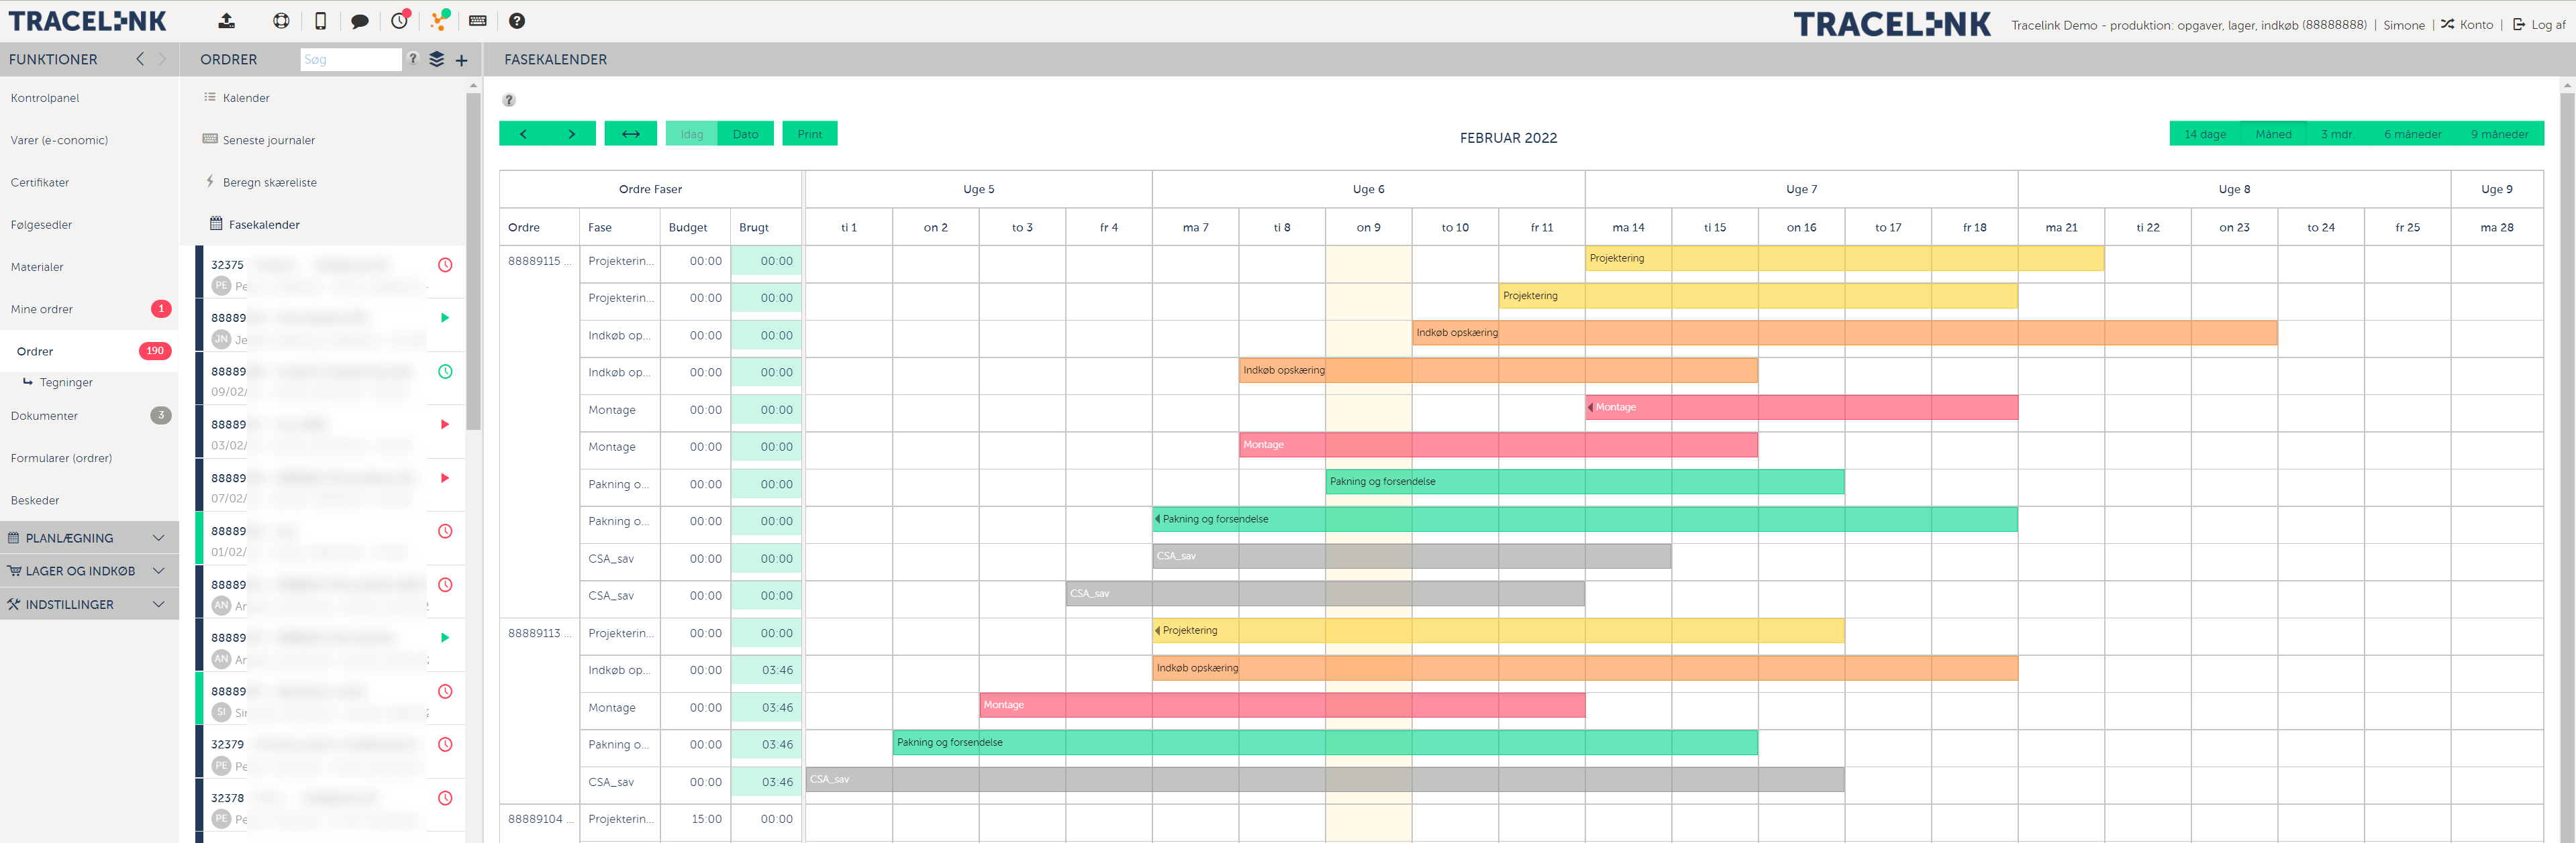The width and height of the screenshot is (2576, 843).
Task: Open the chat speech bubble icon
Action: point(360,21)
